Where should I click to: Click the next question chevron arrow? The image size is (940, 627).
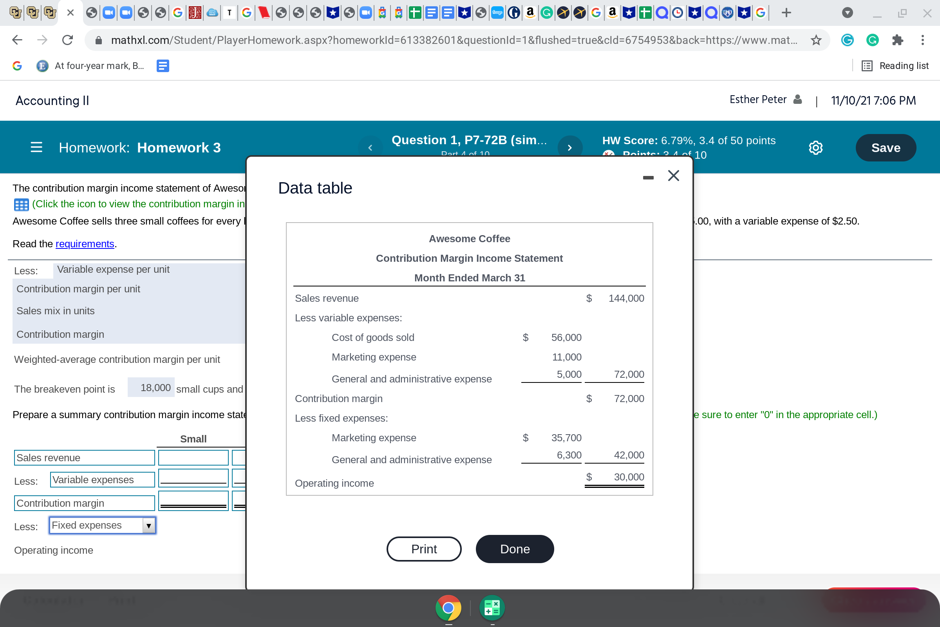point(570,147)
